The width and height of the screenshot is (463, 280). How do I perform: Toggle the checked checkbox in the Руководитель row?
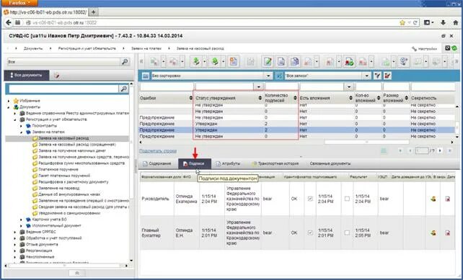coord(310,199)
